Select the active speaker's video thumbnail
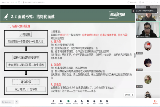Viewport: 160px width, 107px height. coord(147,29)
